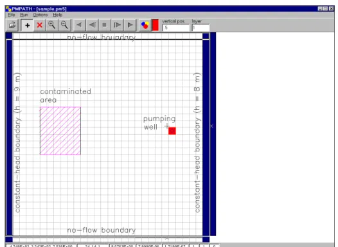Activate the zoom out magnifier
Viewport: 338px width, 247px height.
[x=64, y=25]
